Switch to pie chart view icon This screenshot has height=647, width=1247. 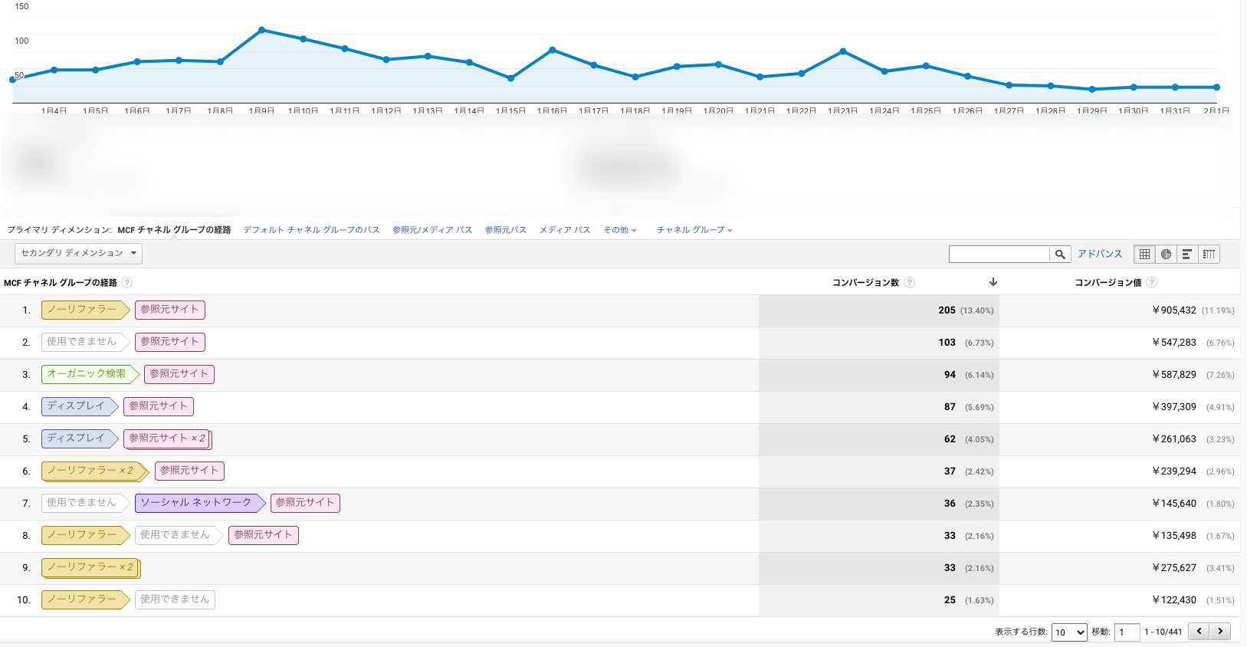point(1166,255)
